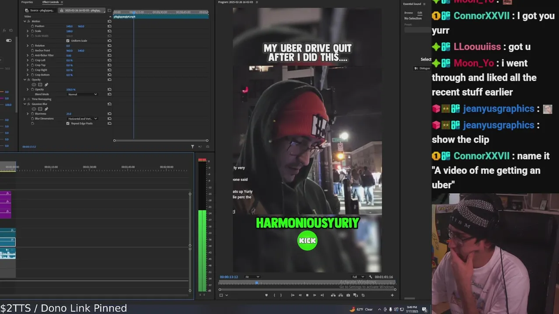This screenshot has height=314, width=559.
Task: Reset the Motion effect parameters
Action: coord(109,21)
